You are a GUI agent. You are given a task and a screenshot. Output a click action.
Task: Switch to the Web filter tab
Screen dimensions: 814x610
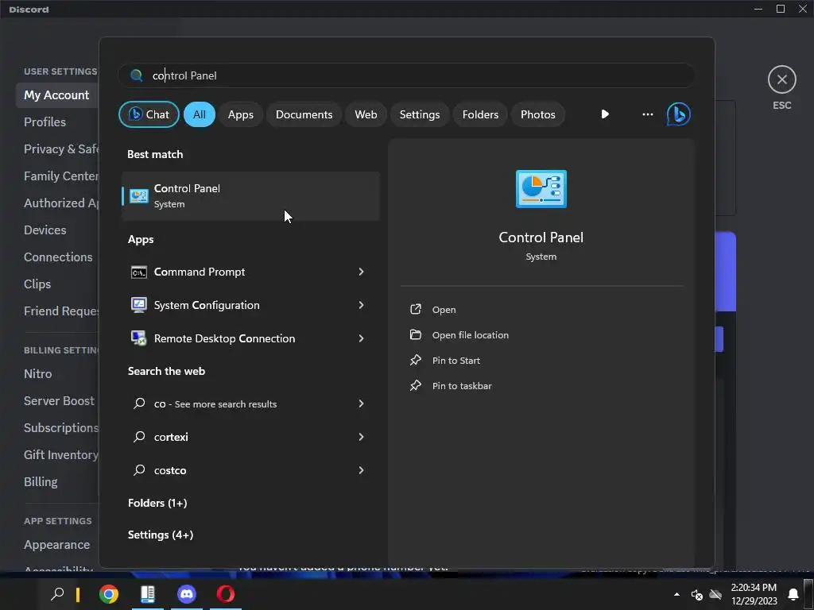coord(366,114)
